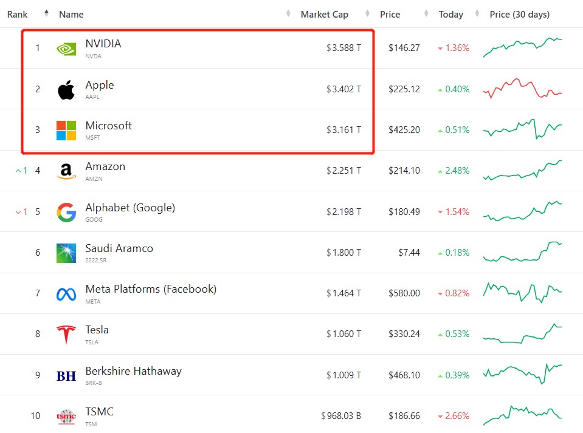This screenshot has height=433, width=583.
Task: Sort table by Rank column
Action: coord(18,14)
